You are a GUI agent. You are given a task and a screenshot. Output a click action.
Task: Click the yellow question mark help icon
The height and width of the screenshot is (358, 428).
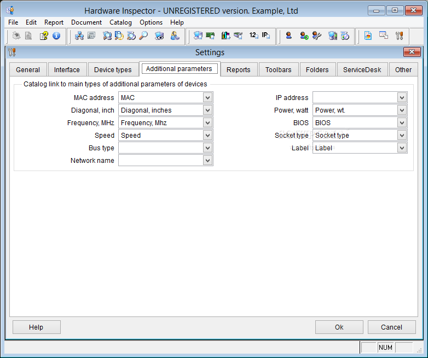click(x=44, y=36)
